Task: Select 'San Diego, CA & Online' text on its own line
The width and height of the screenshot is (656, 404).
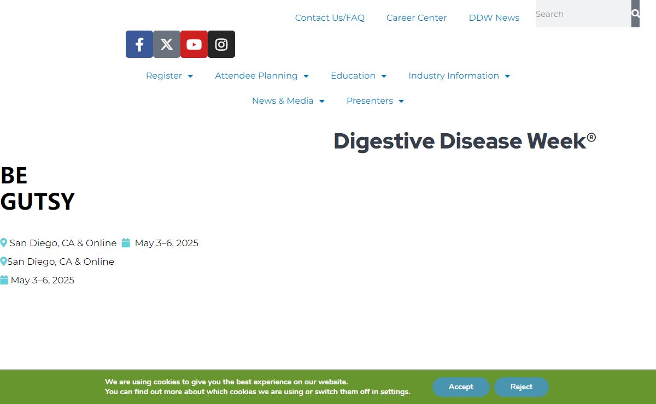Action: 61,262
